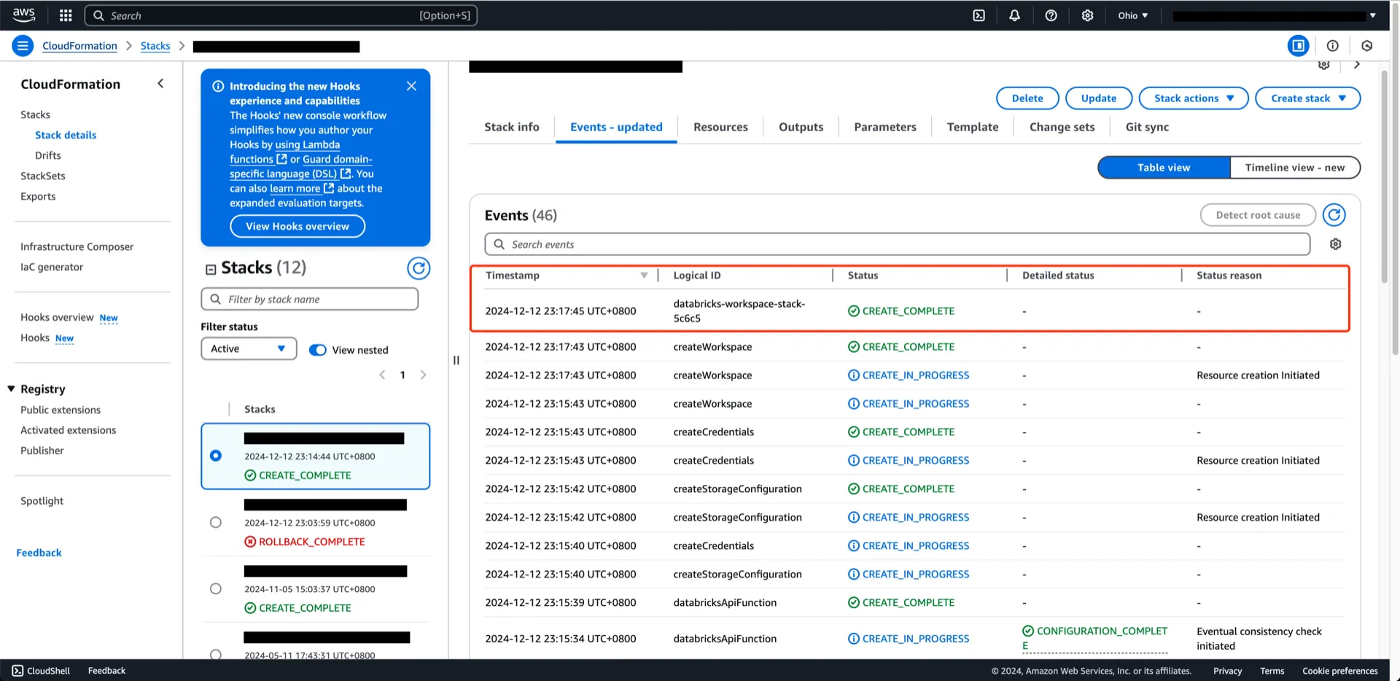Launch CloudShell from the top bar icon
Image resolution: width=1400 pixels, height=681 pixels.
pos(979,15)
